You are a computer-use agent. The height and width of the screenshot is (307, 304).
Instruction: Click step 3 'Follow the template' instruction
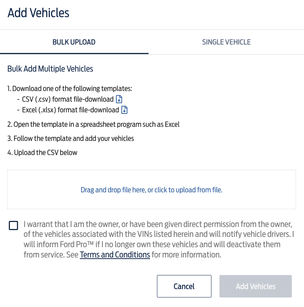[x=71, y=139]
